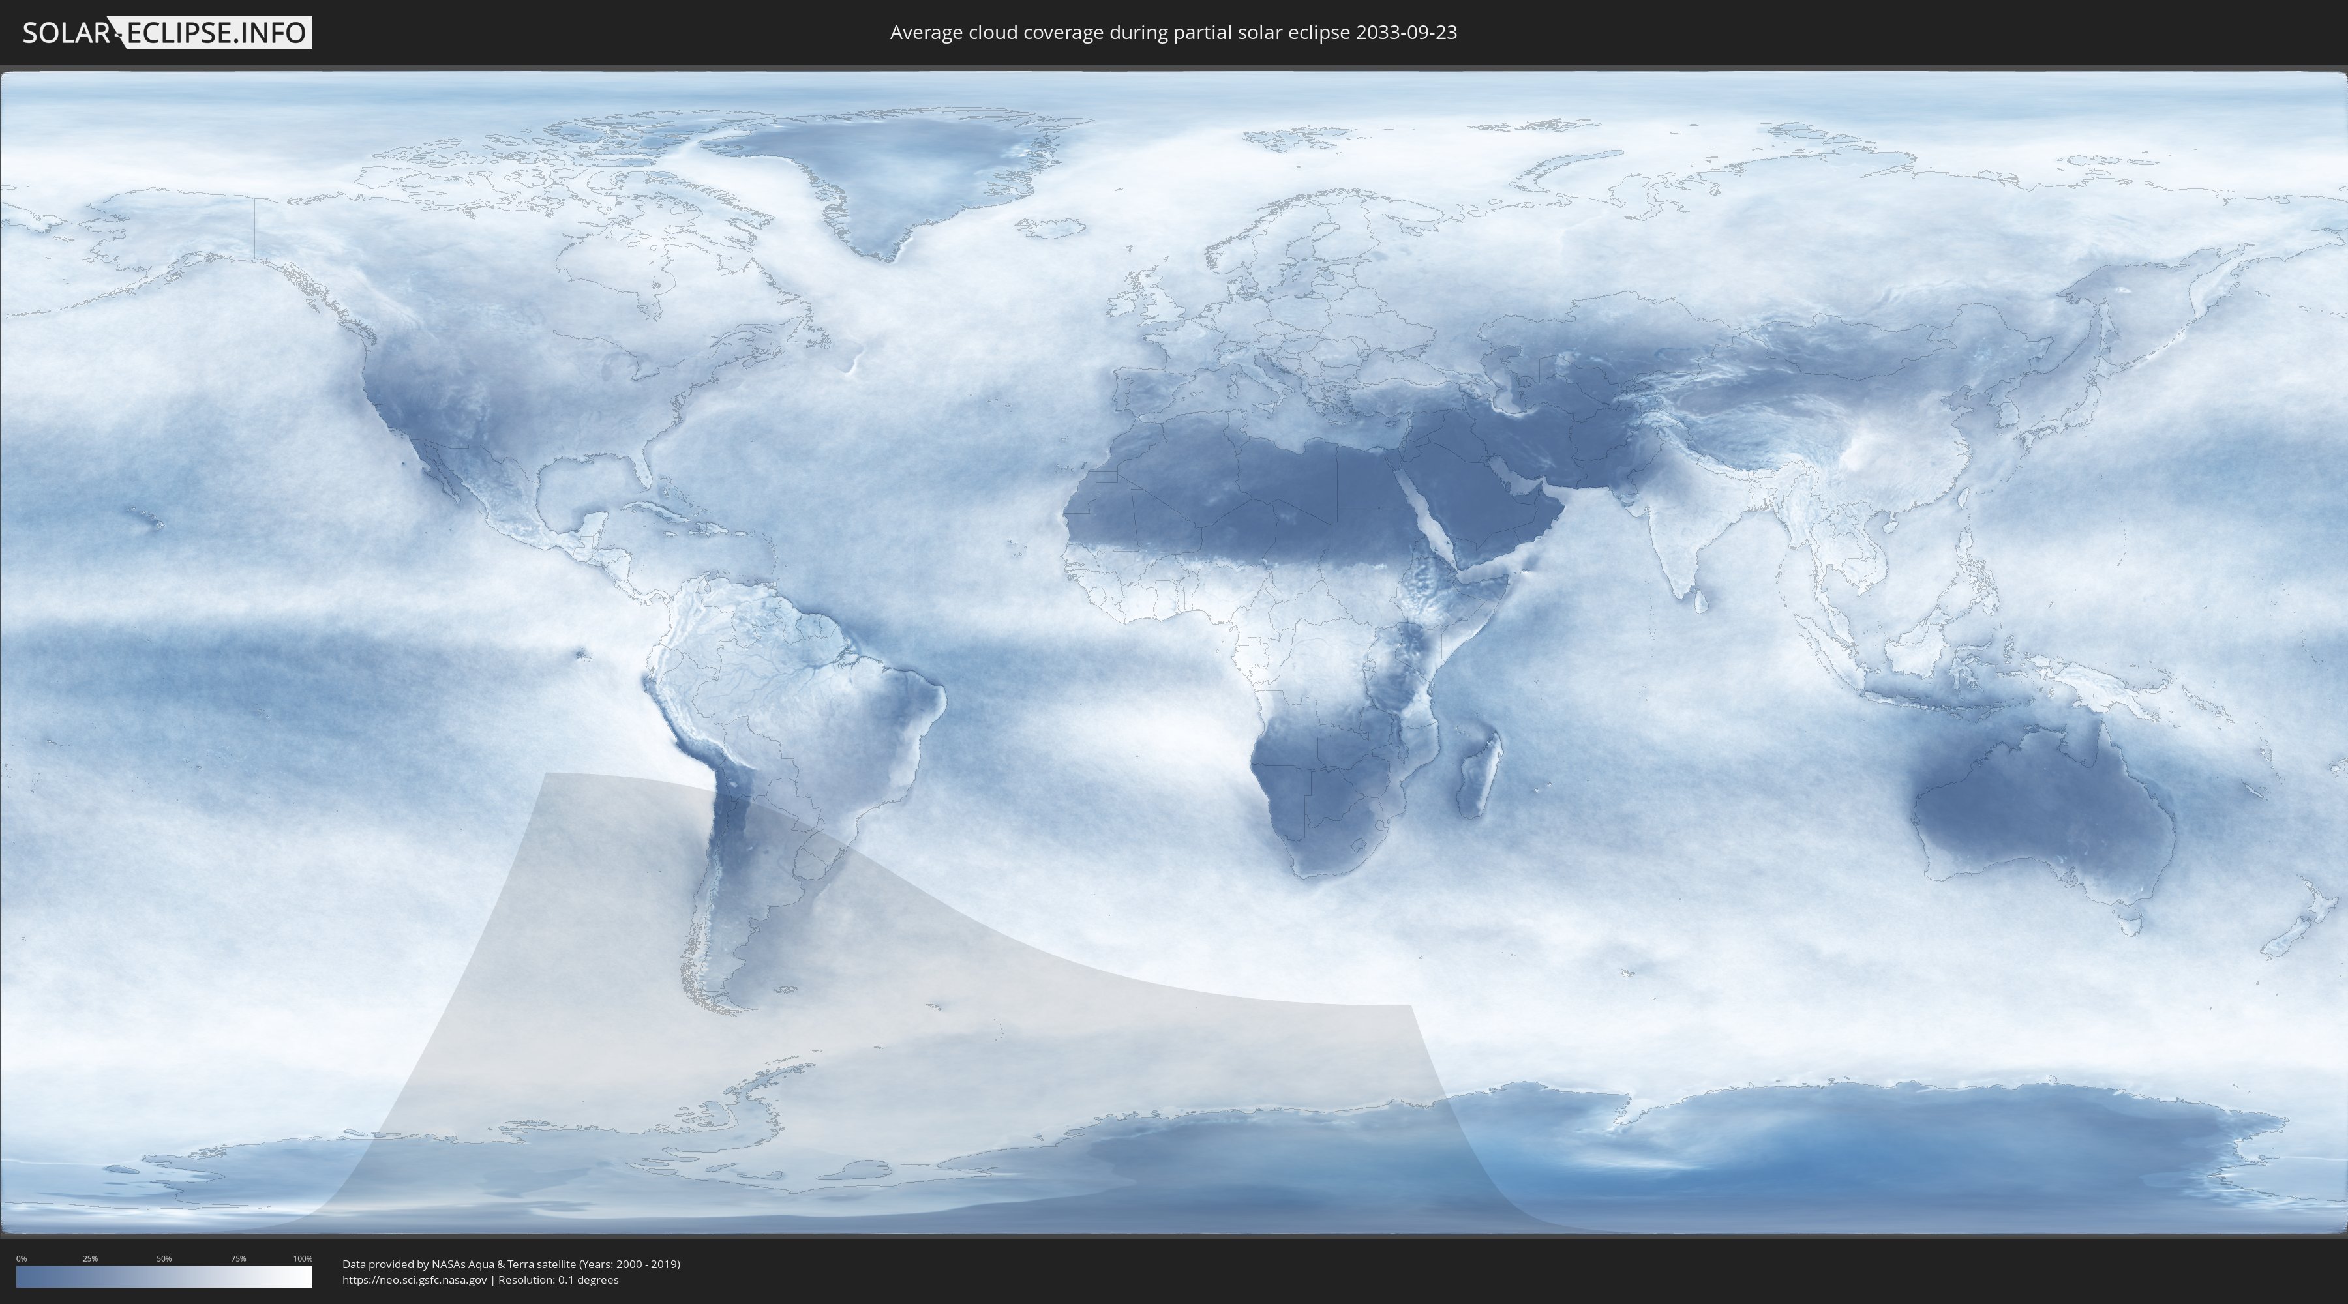This screenshot has height=1304, width=2348.
Task: Click the 0% legend label
Action: 22,1258
